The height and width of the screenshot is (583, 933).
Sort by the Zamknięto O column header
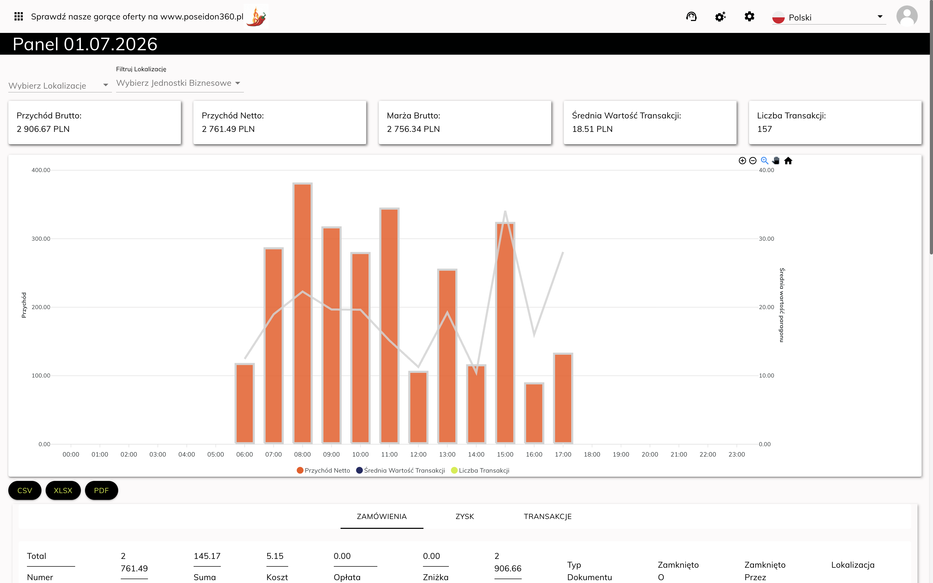pos(678,571)
